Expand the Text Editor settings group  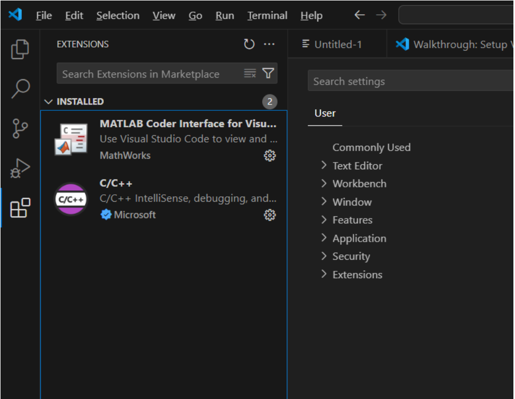tap(324, 165)
